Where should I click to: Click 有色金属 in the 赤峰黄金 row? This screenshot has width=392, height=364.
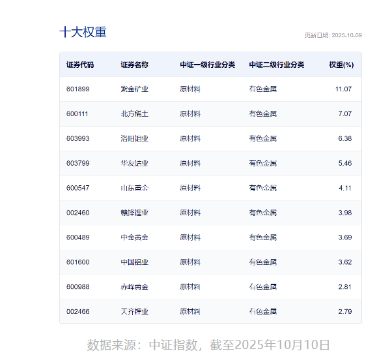point(263,287)
